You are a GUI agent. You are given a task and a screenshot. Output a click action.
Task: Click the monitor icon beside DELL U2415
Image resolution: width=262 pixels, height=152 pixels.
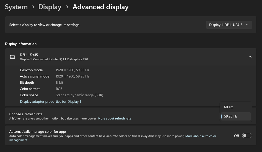click(12, 57)
